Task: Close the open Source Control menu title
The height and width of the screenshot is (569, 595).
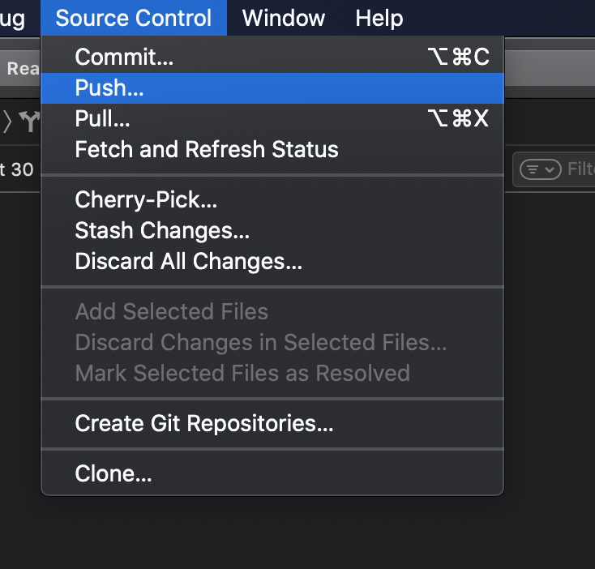Action: click(134, 18)
